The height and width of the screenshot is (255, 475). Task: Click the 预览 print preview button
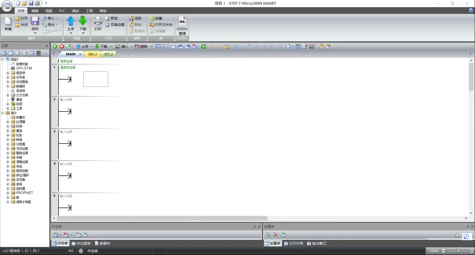point(111,18)
